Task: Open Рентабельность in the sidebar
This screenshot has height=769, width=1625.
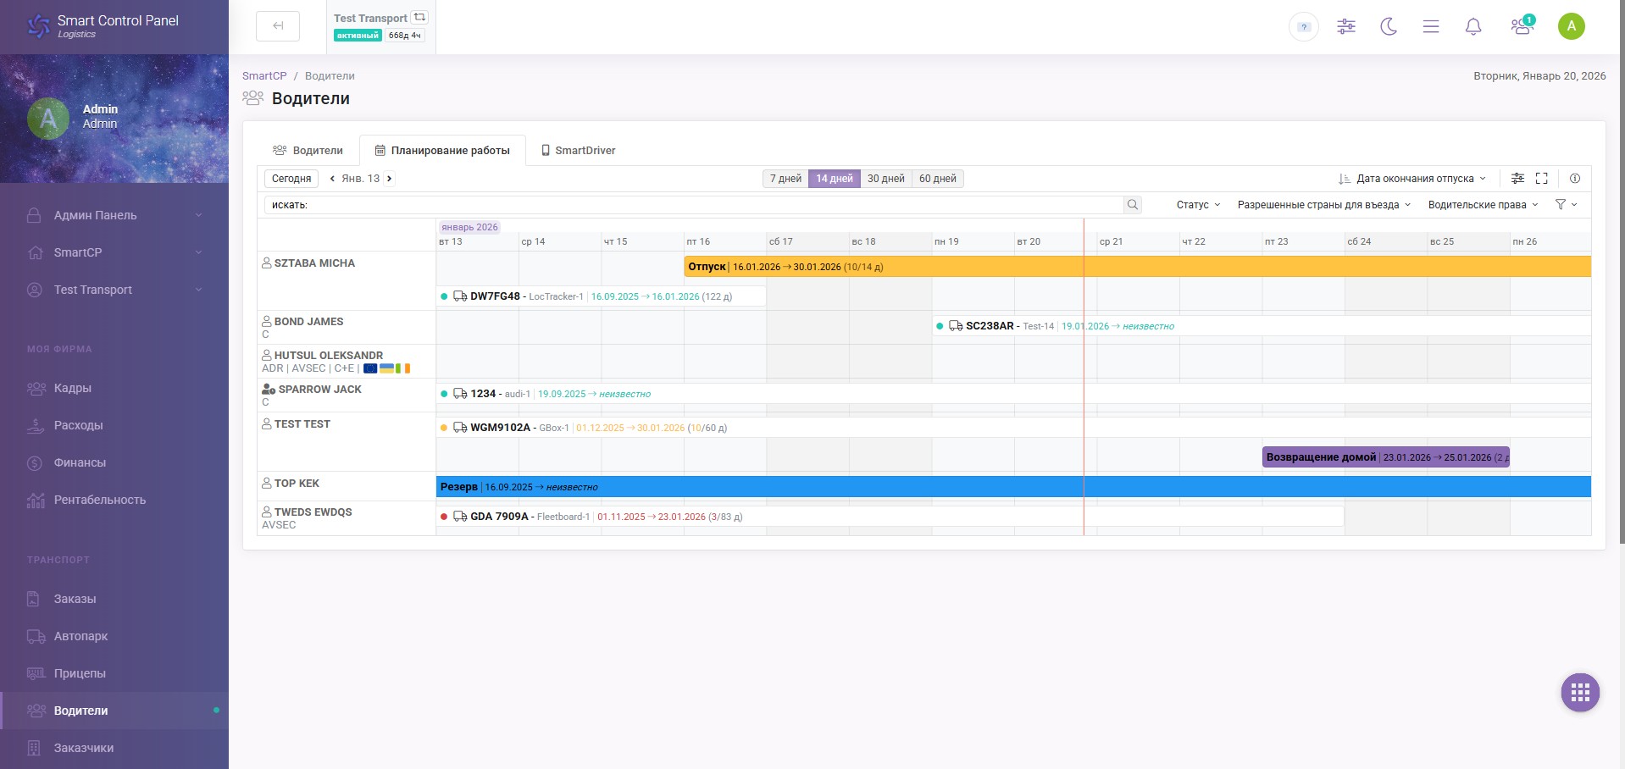Action: 114,500
